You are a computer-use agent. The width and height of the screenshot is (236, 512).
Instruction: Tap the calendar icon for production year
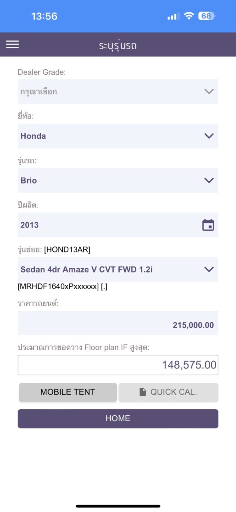pyautogui.click(x=208, y=225)
